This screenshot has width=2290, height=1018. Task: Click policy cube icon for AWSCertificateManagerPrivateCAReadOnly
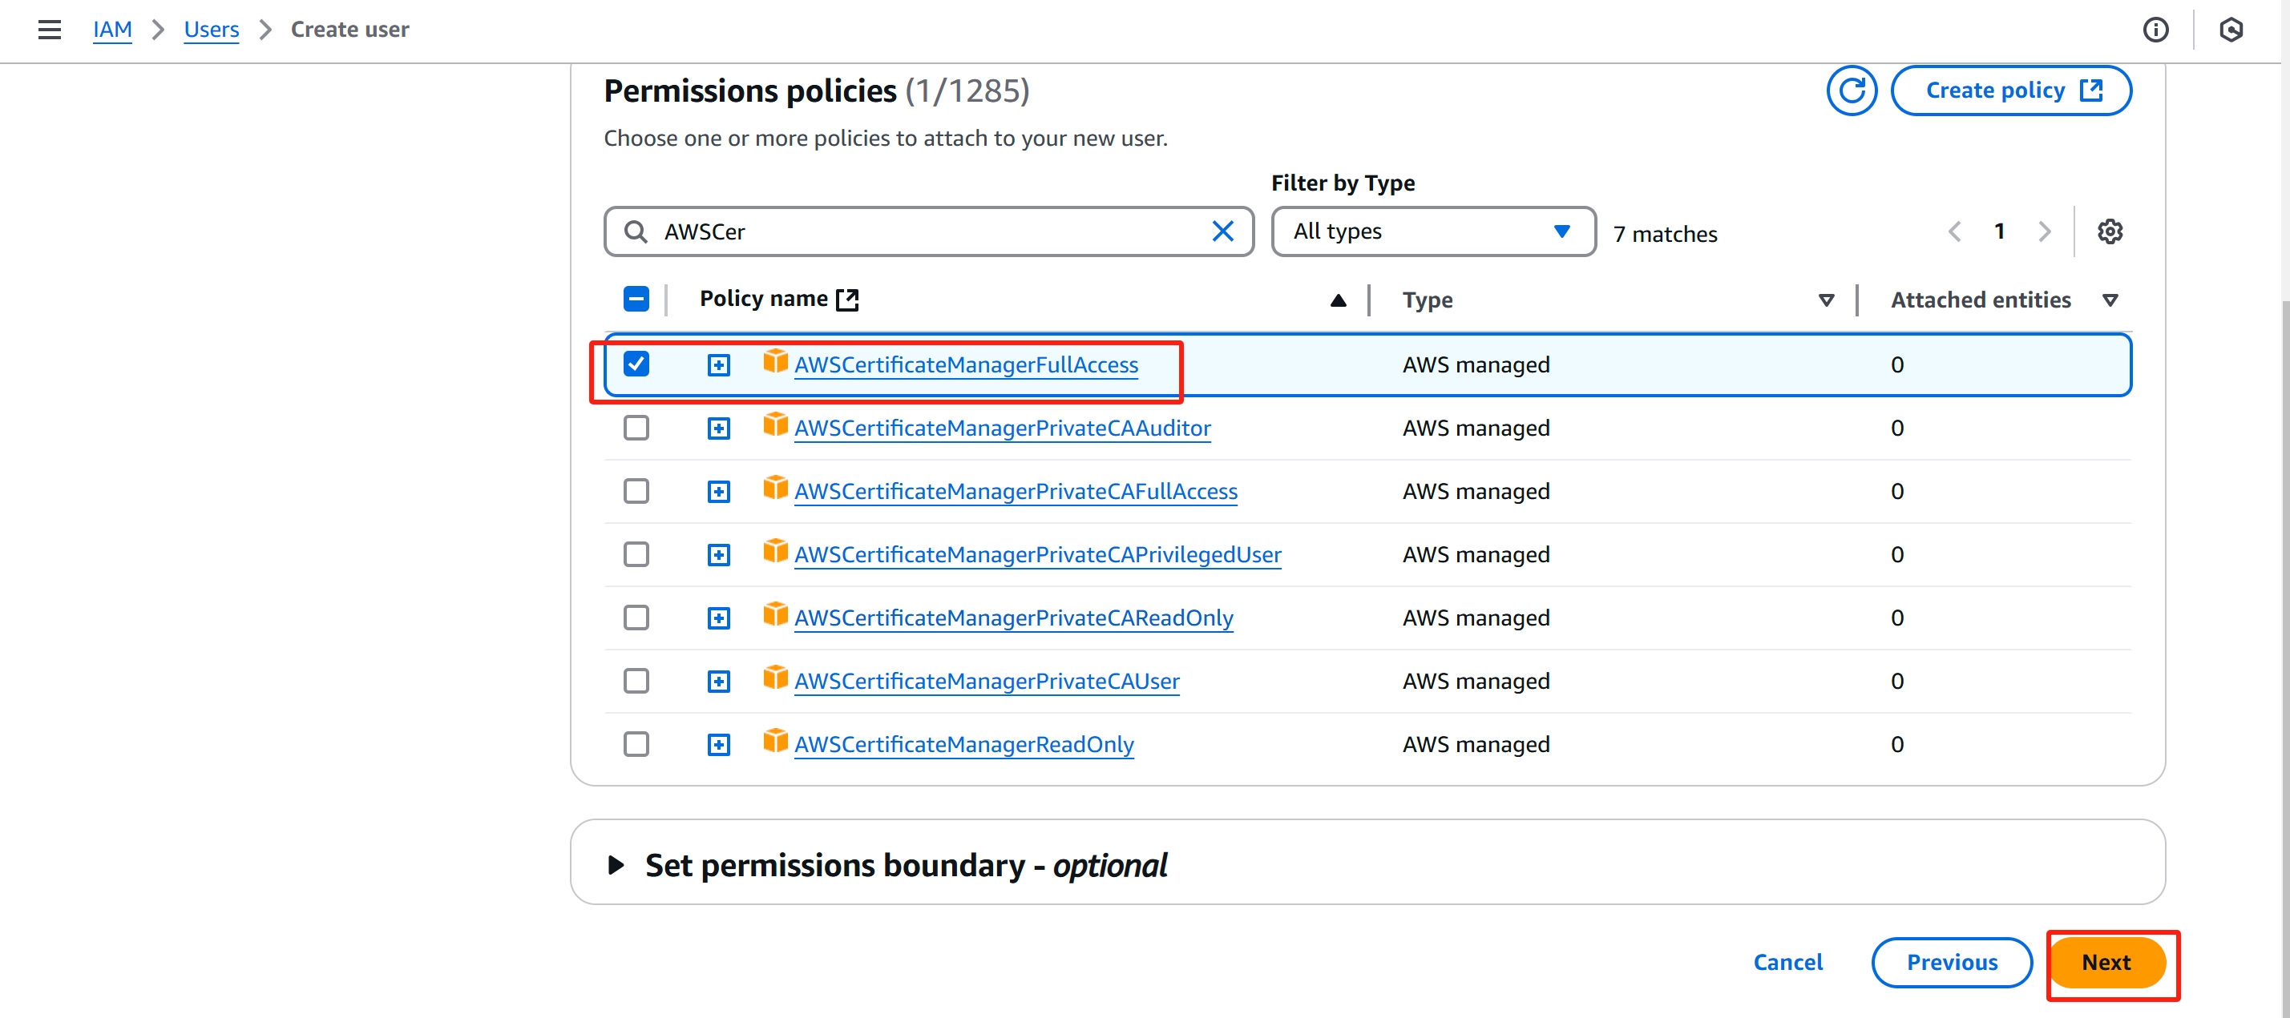pyautogui.click(x=775, y=613)
